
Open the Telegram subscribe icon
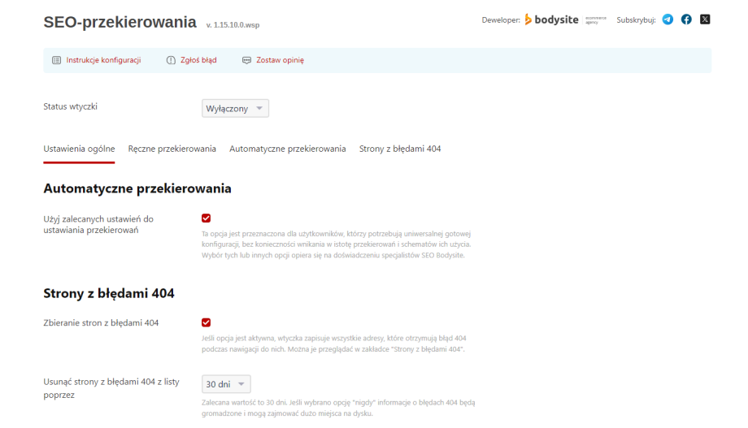click(668, 19)
